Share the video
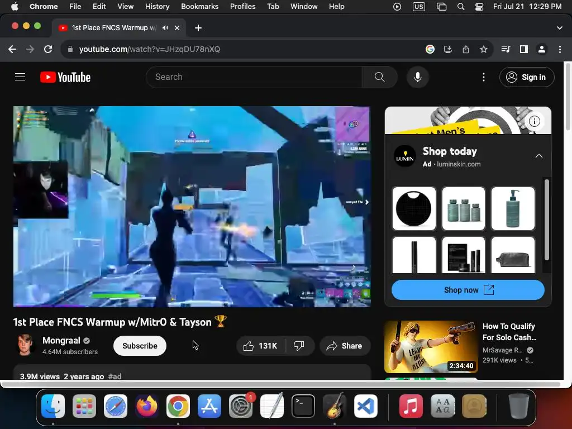Image resolution: width=572 pixels, height=429 pixels. click(345, 346)
